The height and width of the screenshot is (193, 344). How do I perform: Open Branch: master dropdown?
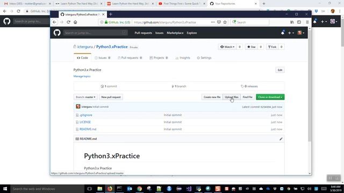pos(85,97)
